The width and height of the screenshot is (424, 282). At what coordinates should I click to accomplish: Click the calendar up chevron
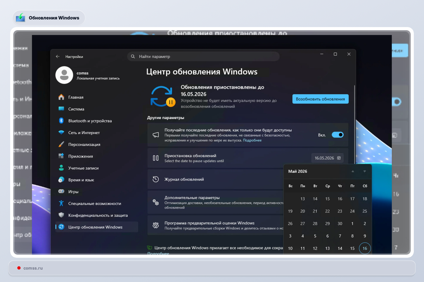click(352, 171)
